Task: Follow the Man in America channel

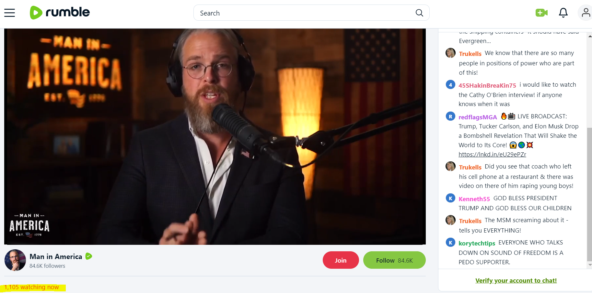Action: point(394,260)
